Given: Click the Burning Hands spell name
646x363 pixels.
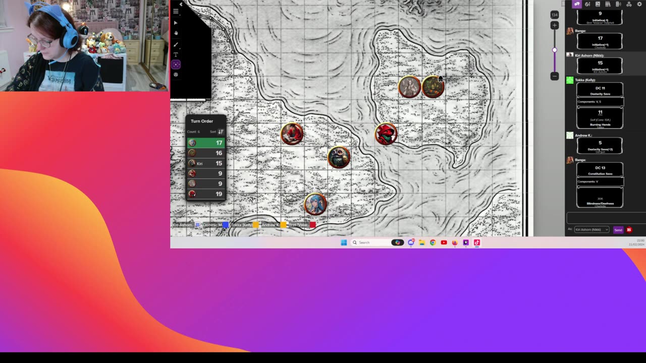Looking at the screenshot, I should tap(600, 125).
